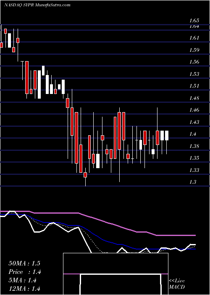Click the Price : 1.4 readout
Image resolution: width=210 pixels, height=295 pixels.
click(25, 272)
